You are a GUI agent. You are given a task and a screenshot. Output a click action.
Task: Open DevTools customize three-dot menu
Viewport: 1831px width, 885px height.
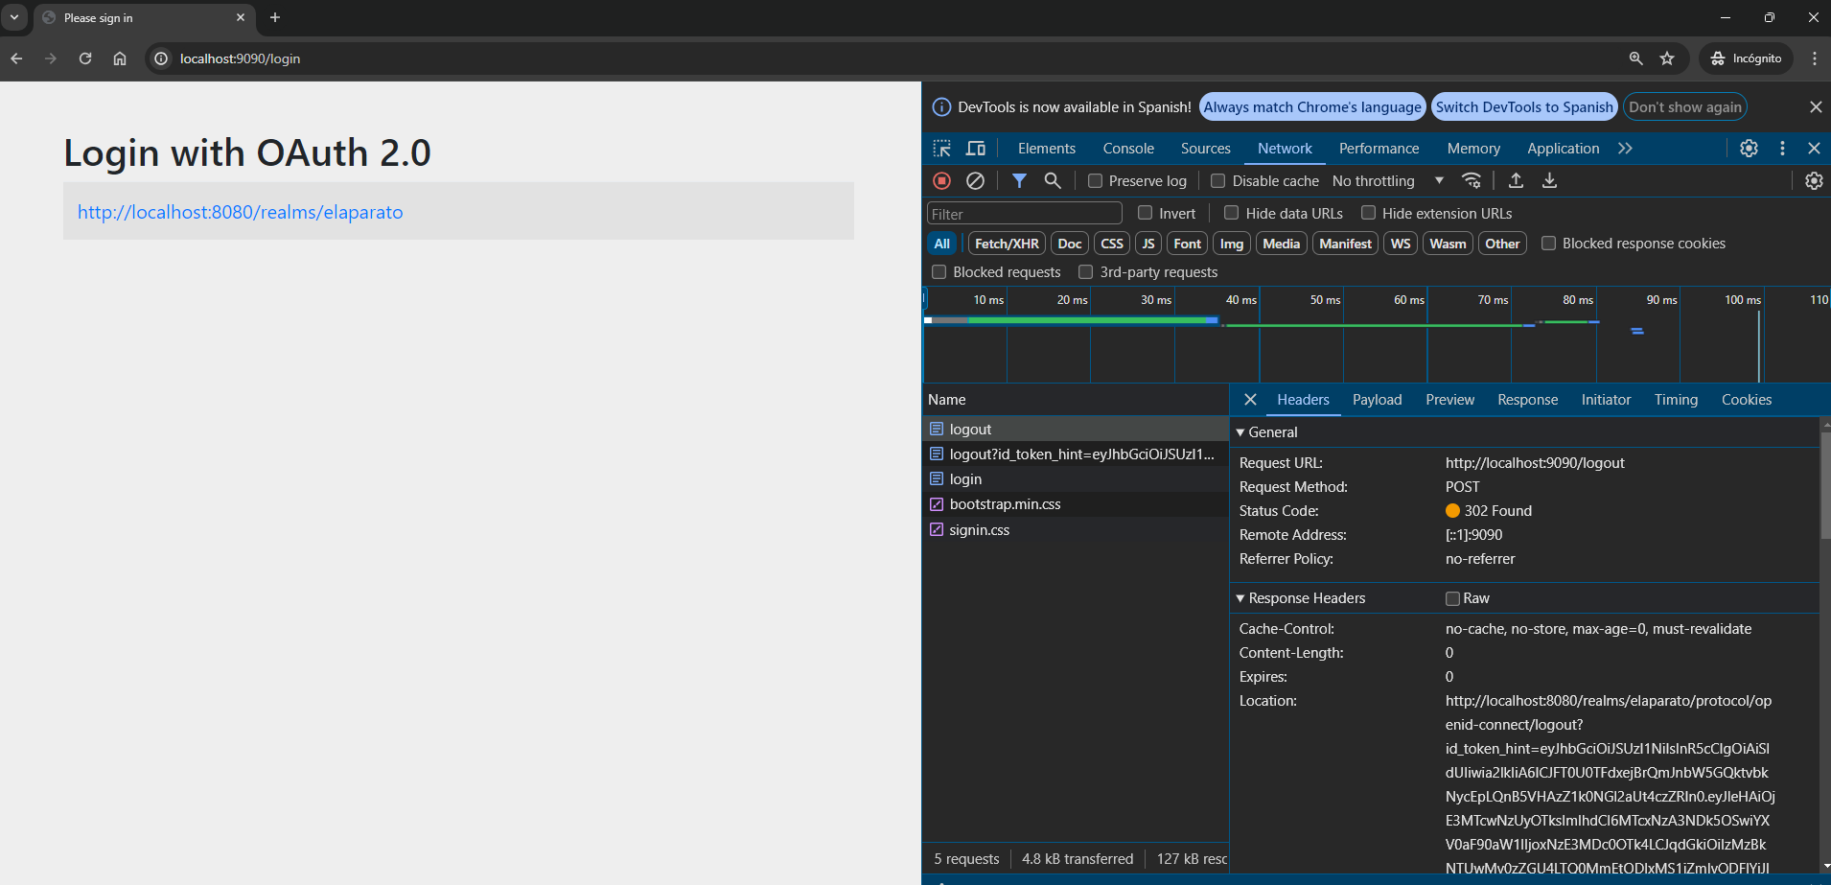pos(1782,149)
